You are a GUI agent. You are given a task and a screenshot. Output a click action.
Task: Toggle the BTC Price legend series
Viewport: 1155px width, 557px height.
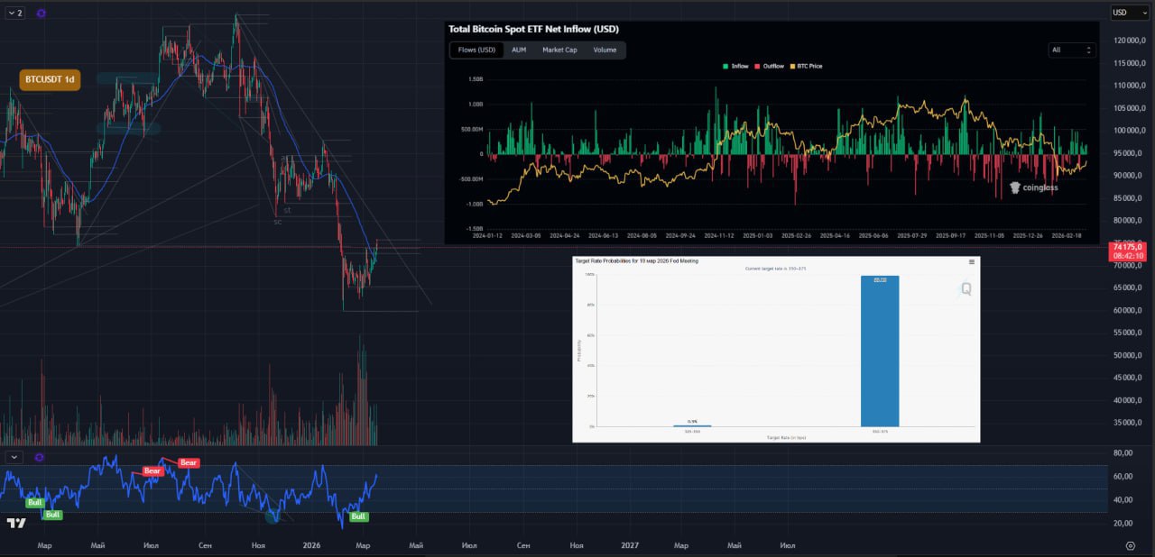806,66
